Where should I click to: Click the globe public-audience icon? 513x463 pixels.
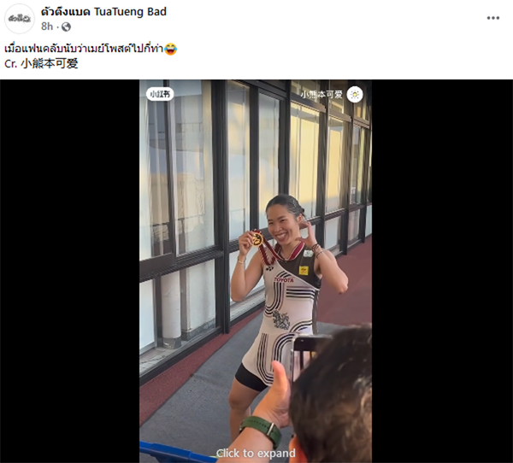point(66,26)
